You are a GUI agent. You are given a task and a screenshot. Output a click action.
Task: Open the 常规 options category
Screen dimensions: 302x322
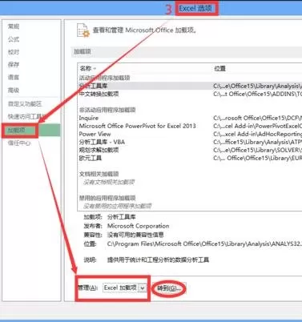pyautogui.click(x=14, y=26)
